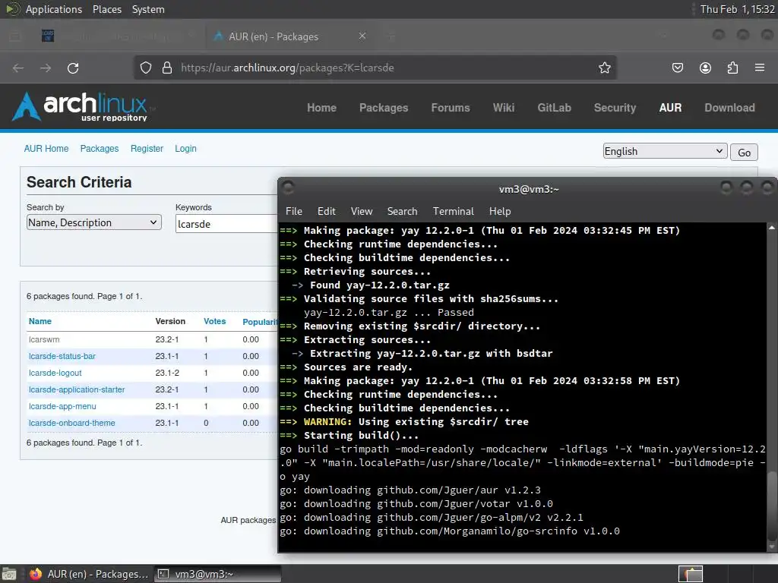Open the Register link
This screenshot has height=583, width=778.
click(x=147, y=148)
